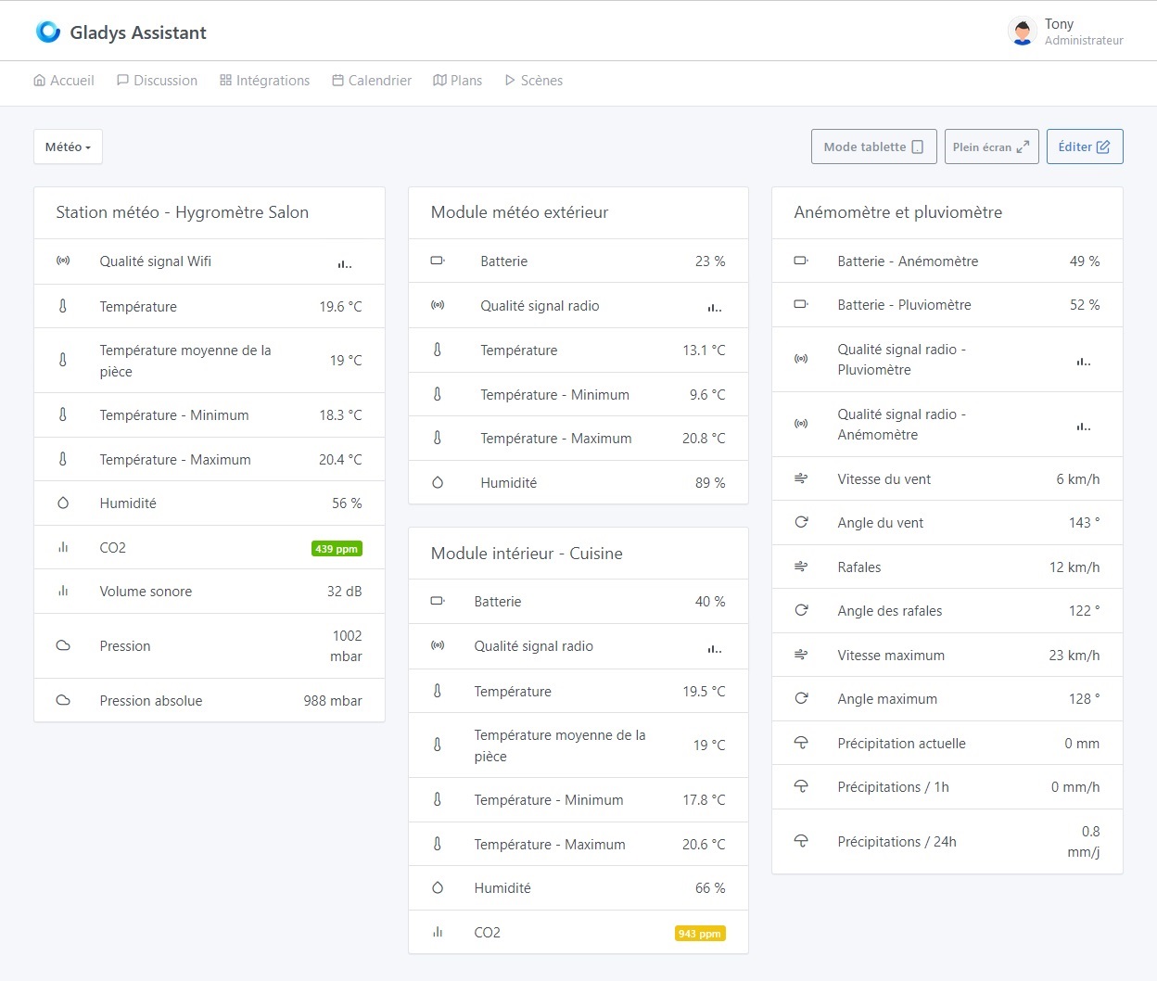Click the green 439 ppm CO2 badge
This screenshot has height=981, width=1157.
coord(336,548)
